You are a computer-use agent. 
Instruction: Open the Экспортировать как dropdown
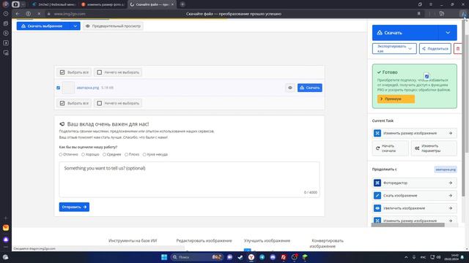pyautogui.click(x=394, y=49)
